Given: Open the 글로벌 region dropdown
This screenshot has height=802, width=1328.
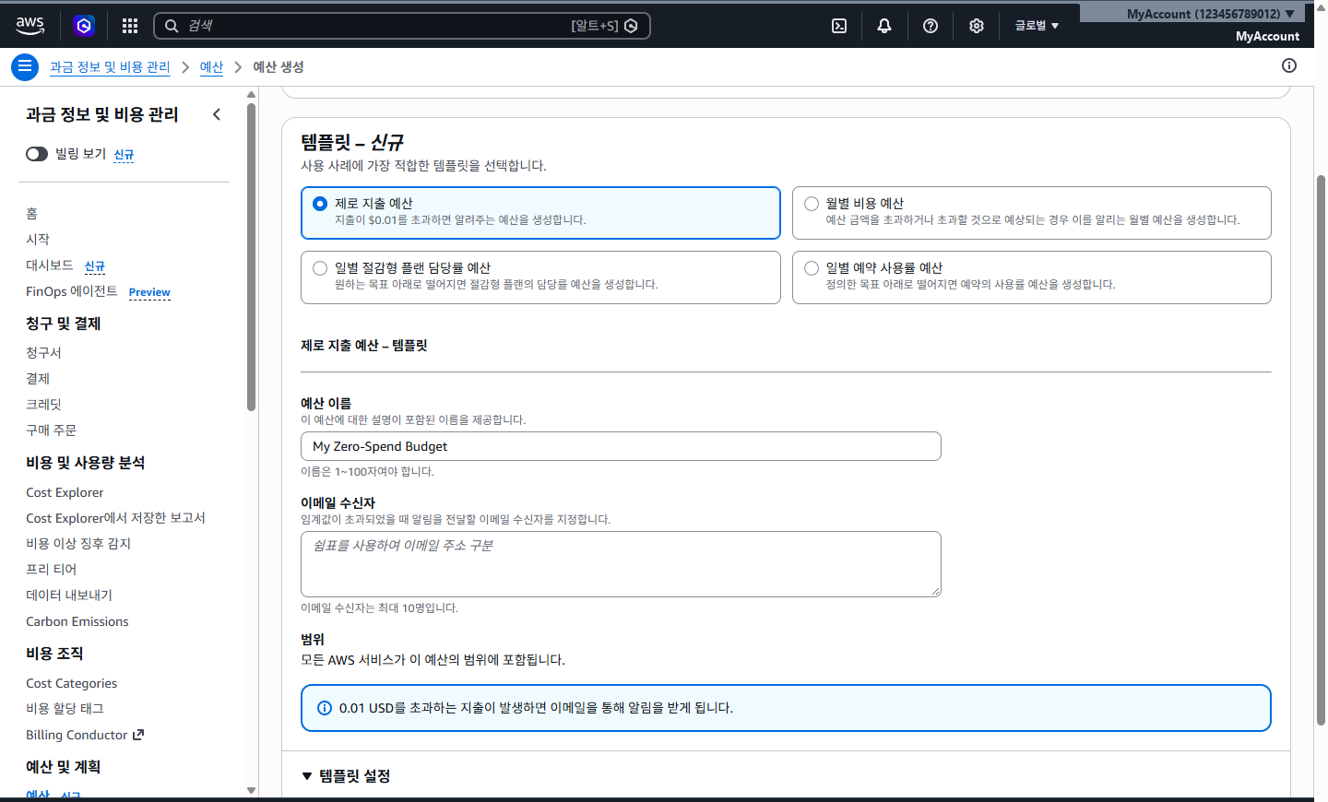Looking at the screenshot, I should tap(1037, 26).
